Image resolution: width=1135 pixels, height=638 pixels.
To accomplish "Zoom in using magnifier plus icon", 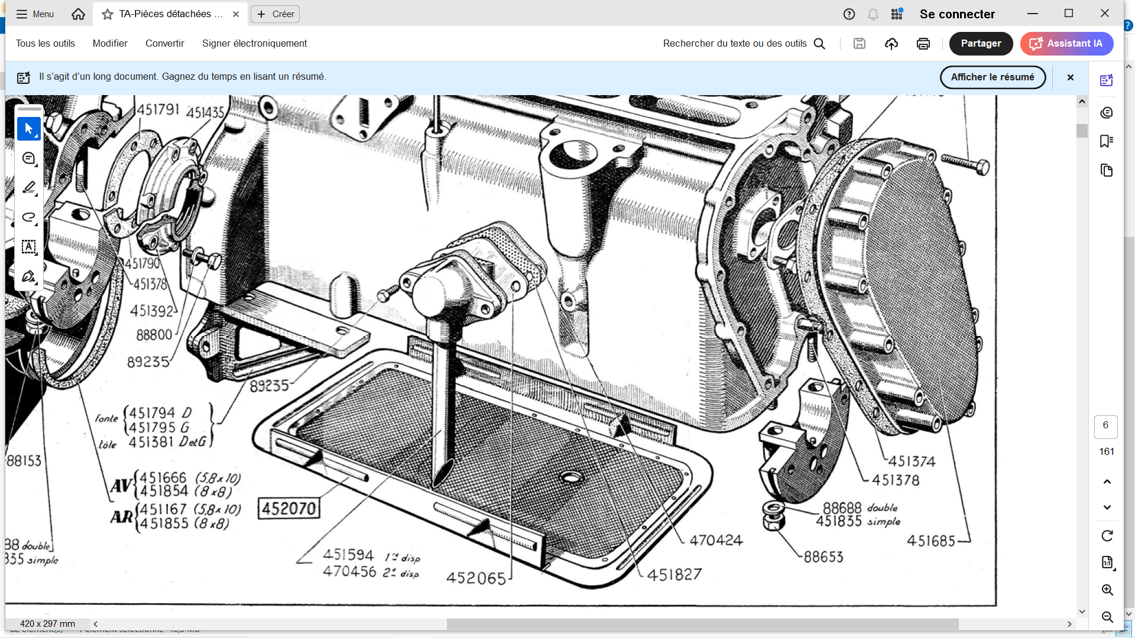I will 1107,590.
